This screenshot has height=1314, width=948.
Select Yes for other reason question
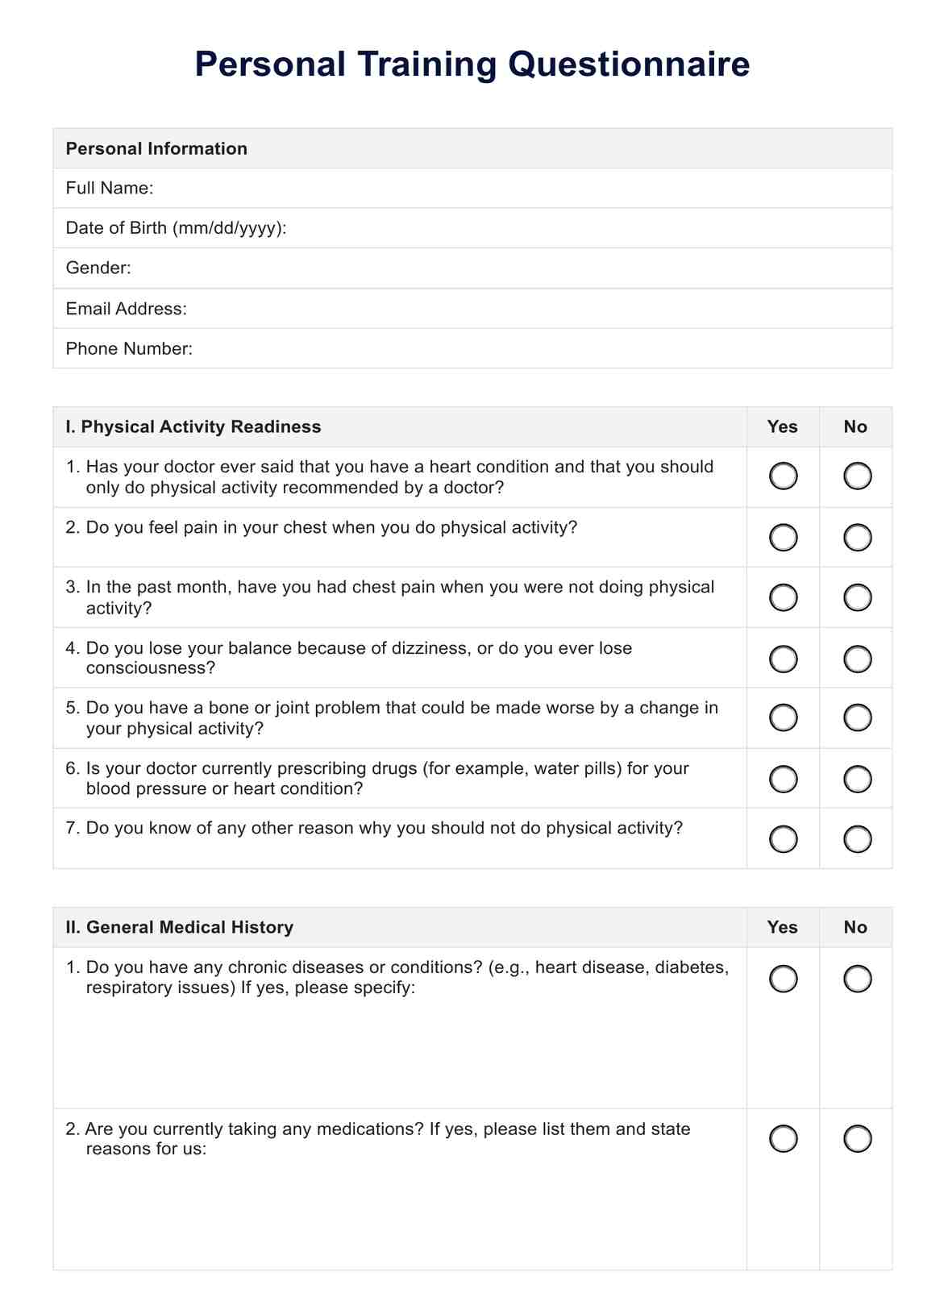coord(783,839)
